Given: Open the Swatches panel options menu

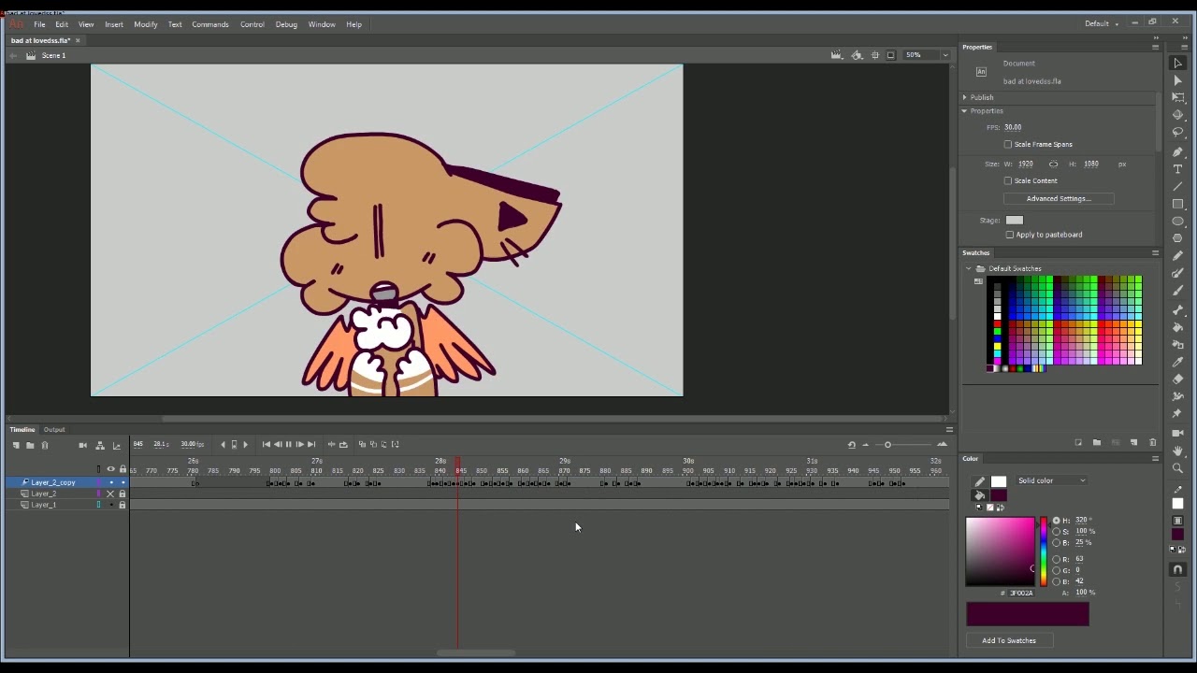Looking at the screenshot, I should 1155,253.
